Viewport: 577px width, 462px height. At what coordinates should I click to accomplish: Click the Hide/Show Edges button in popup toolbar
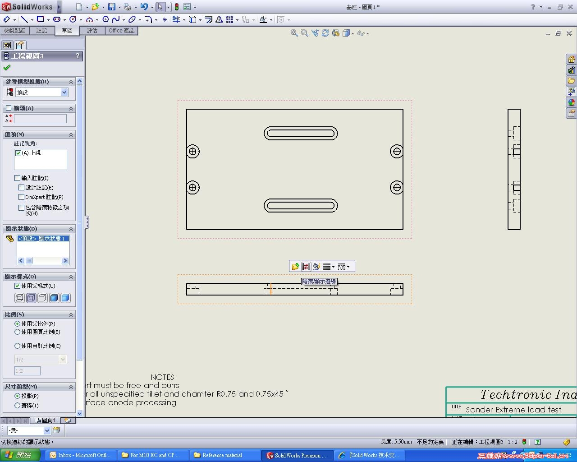[306, 267]
